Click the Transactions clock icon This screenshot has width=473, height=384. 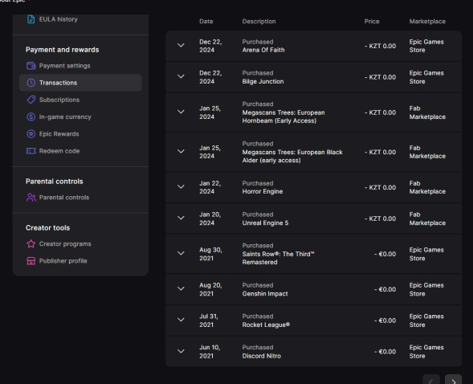31,83
